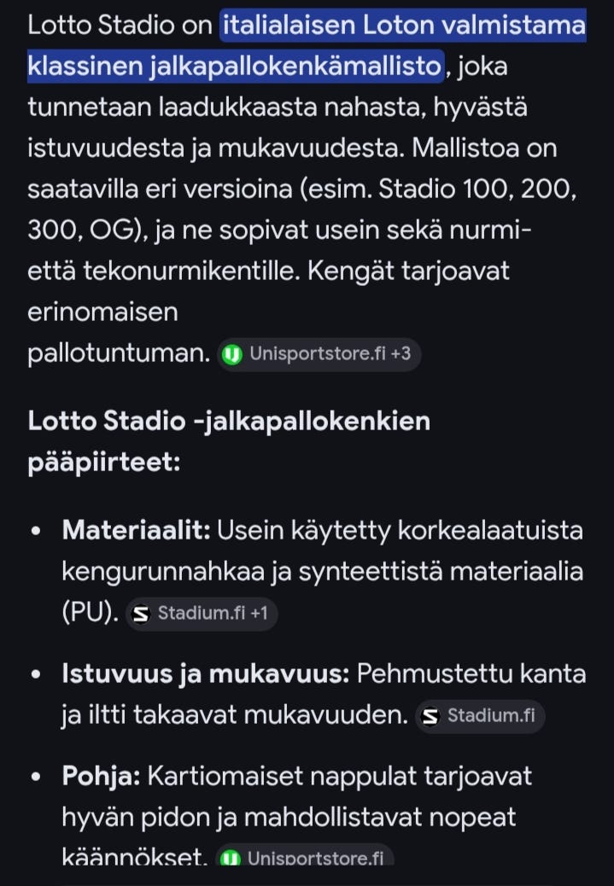Open the "Stadium.fi +1" citation chip

point(201,612)
